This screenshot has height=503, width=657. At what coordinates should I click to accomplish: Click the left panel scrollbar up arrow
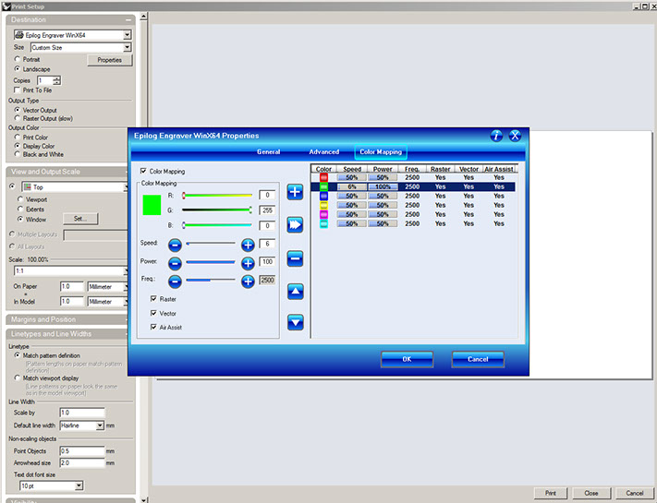(144, 17)
